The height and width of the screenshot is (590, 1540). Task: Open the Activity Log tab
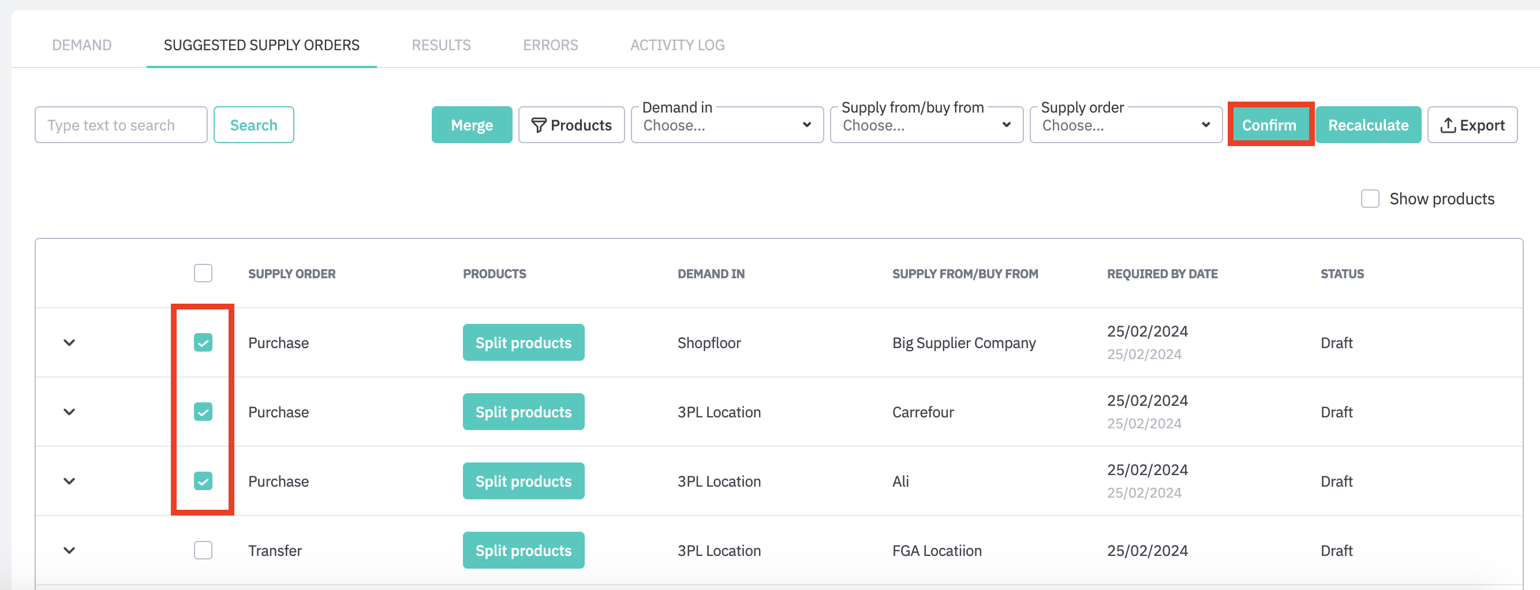[677, 45]
